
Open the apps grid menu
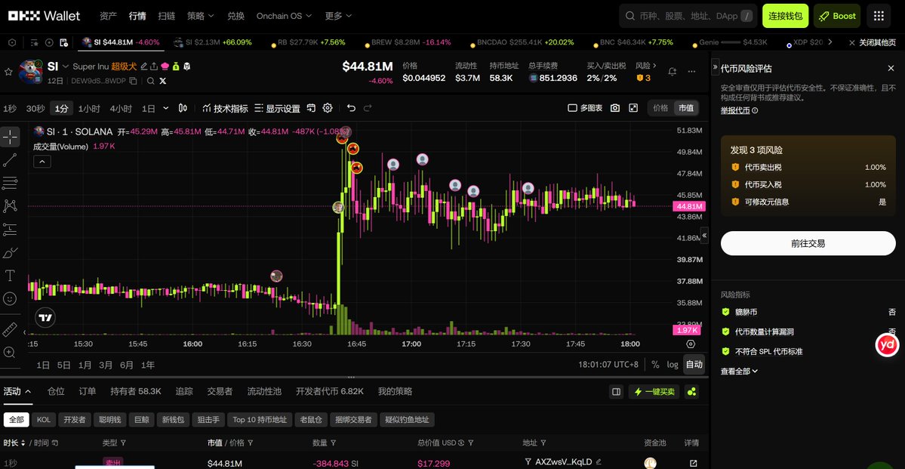(x=879, y=16)
